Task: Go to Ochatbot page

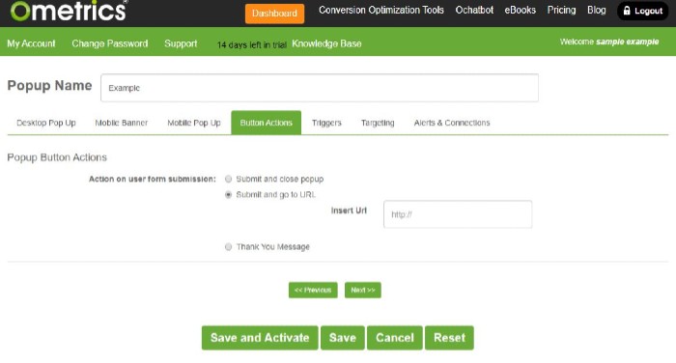Action: click(x=474, y=10)
